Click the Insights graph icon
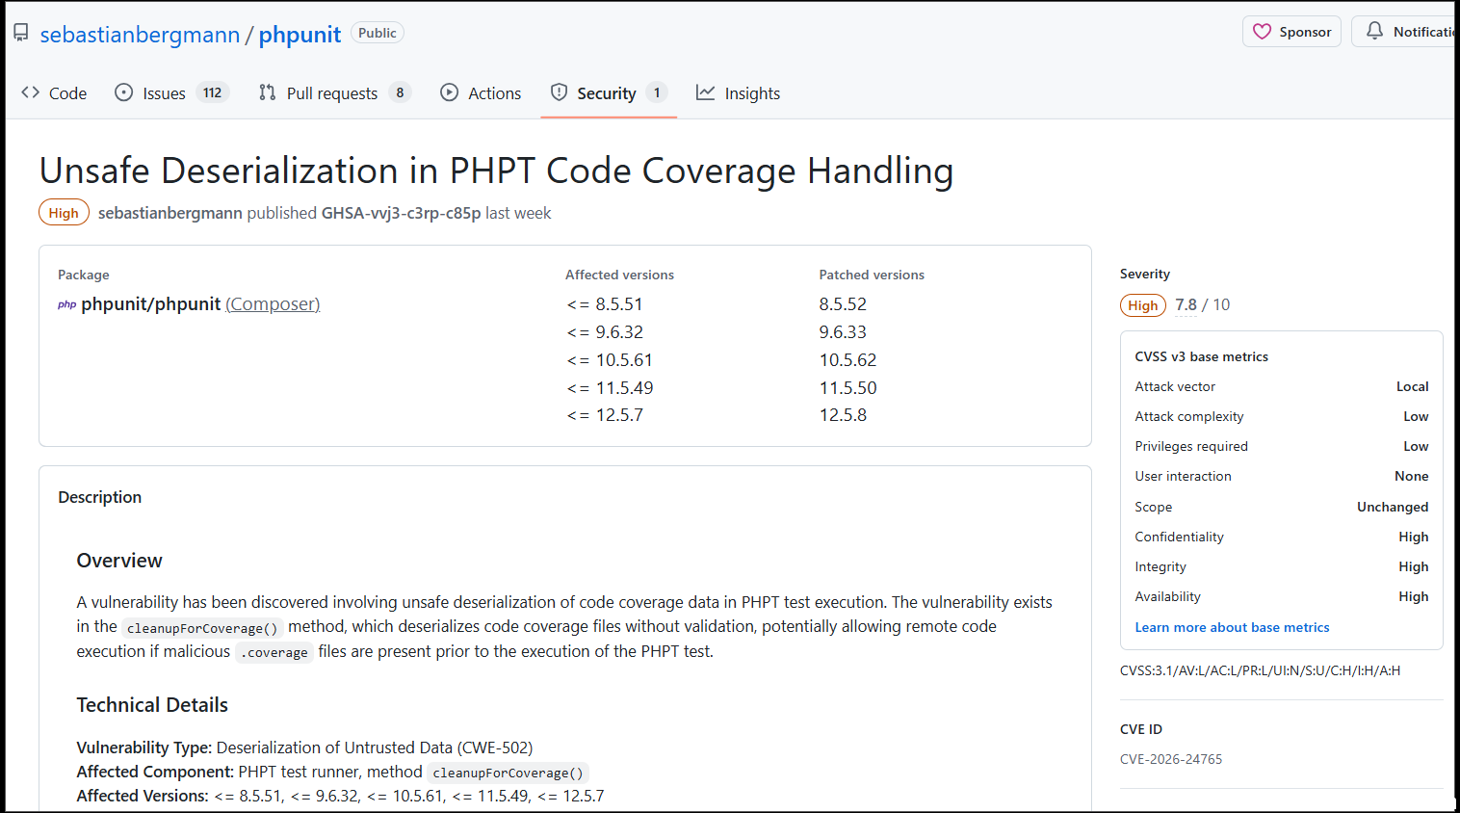 [x=706, y=92]
